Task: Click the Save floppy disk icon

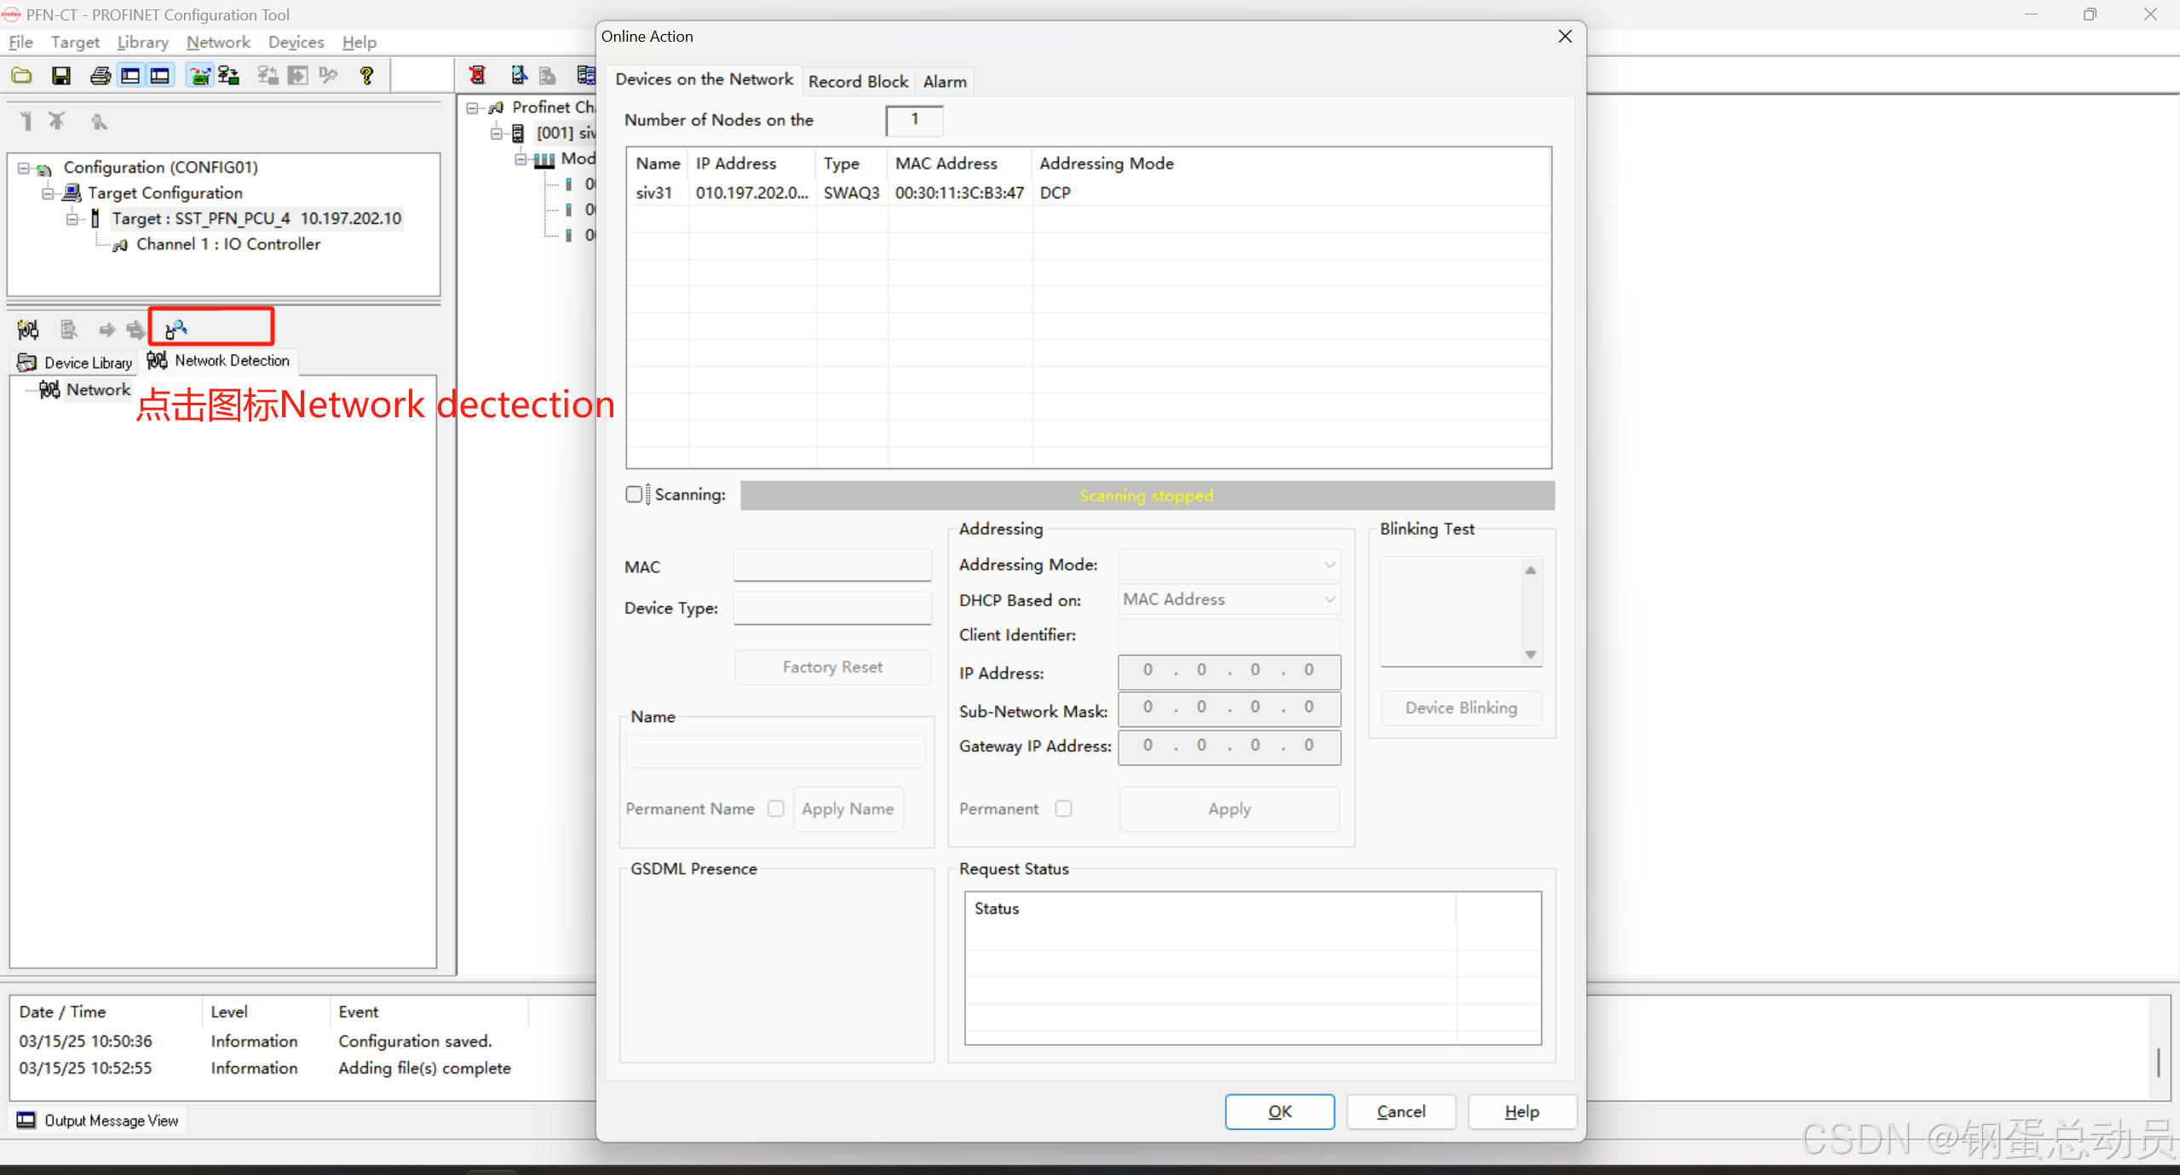Action: pos(60,76)
